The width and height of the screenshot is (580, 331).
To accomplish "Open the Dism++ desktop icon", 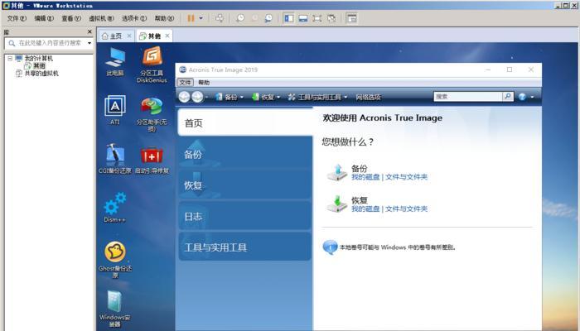I will 115,207.
